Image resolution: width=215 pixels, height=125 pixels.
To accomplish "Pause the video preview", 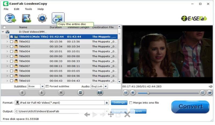I will pos(126,92).
